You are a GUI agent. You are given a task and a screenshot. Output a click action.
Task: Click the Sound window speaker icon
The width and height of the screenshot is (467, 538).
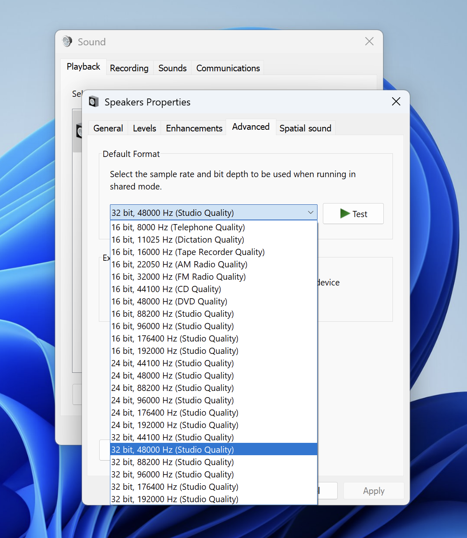click(x=67, y=42)
